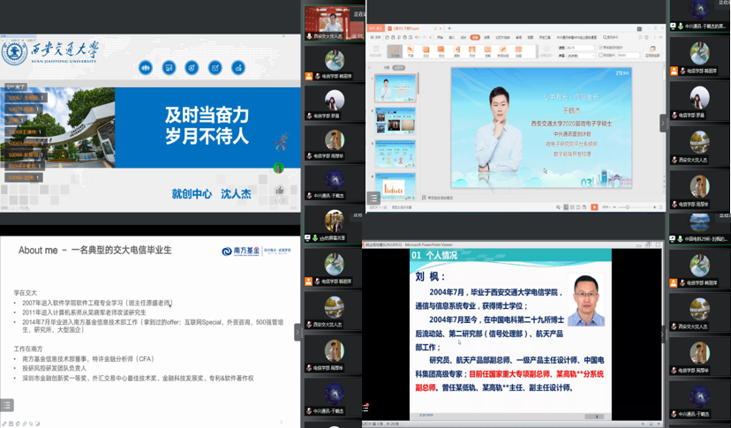Select the 溶解 transition effect in WPS ribbon
731x428 pixels.
(487, 51)
